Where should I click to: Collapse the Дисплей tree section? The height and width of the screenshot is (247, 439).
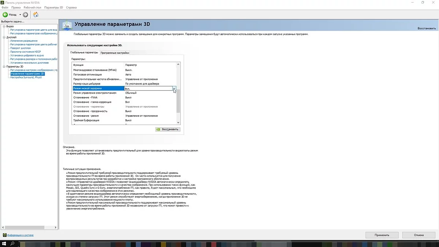pyautogui.click(x=4, y=37)
